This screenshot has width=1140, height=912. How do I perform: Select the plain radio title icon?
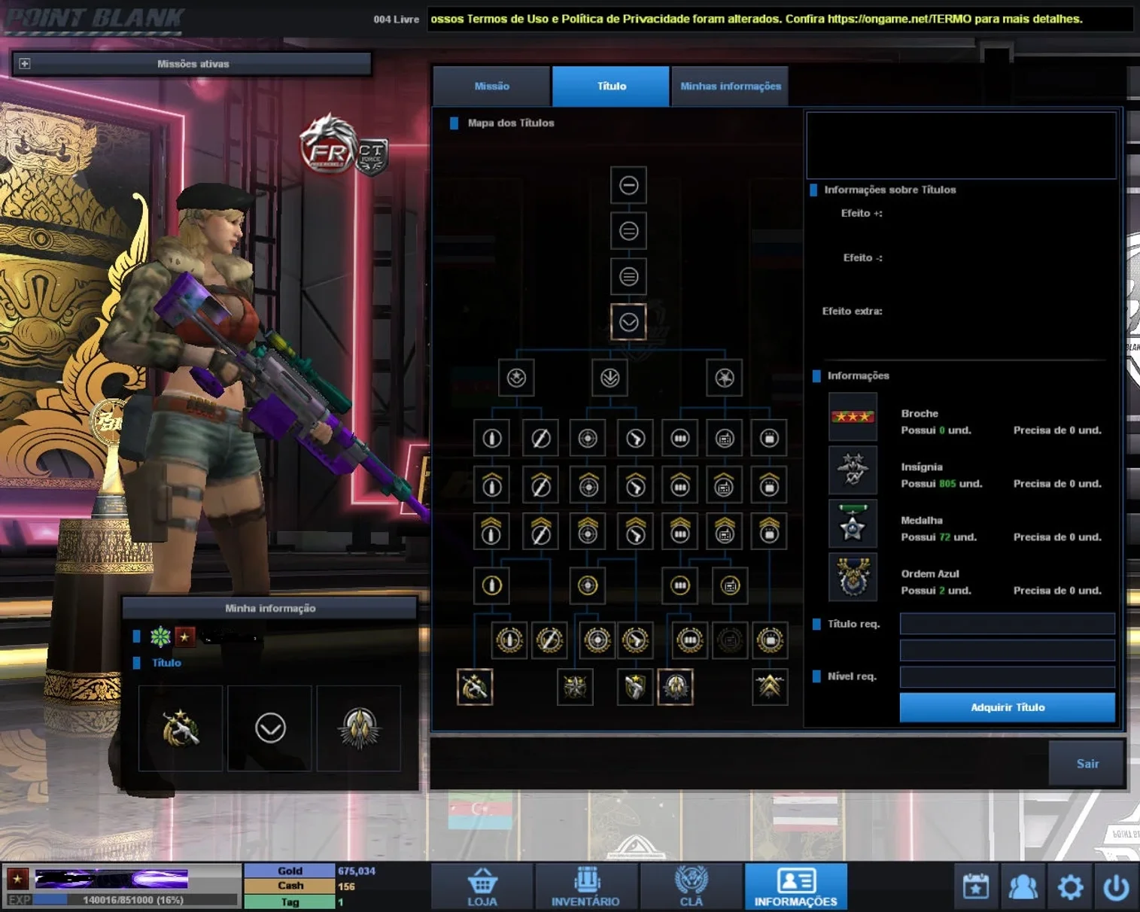pos(724,438)
